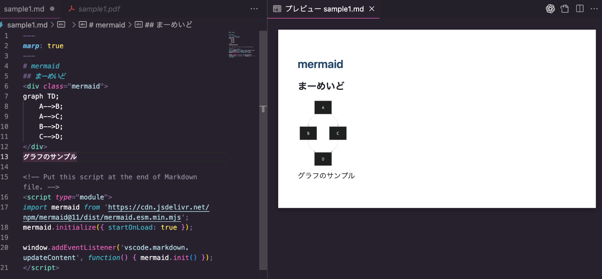Click the 'Put this script at the end' comment
The height and width of the screenshot is (279, 602).
[110, 182]
